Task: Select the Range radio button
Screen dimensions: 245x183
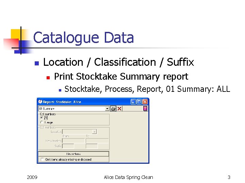Action: pos(42,122)
